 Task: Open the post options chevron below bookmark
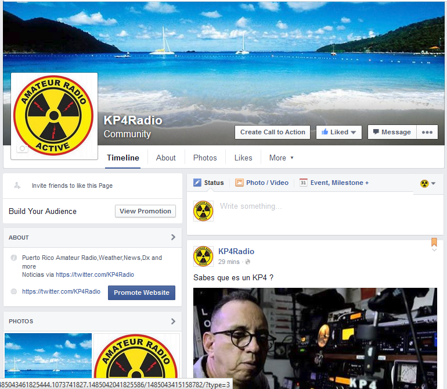click(434, 250)
